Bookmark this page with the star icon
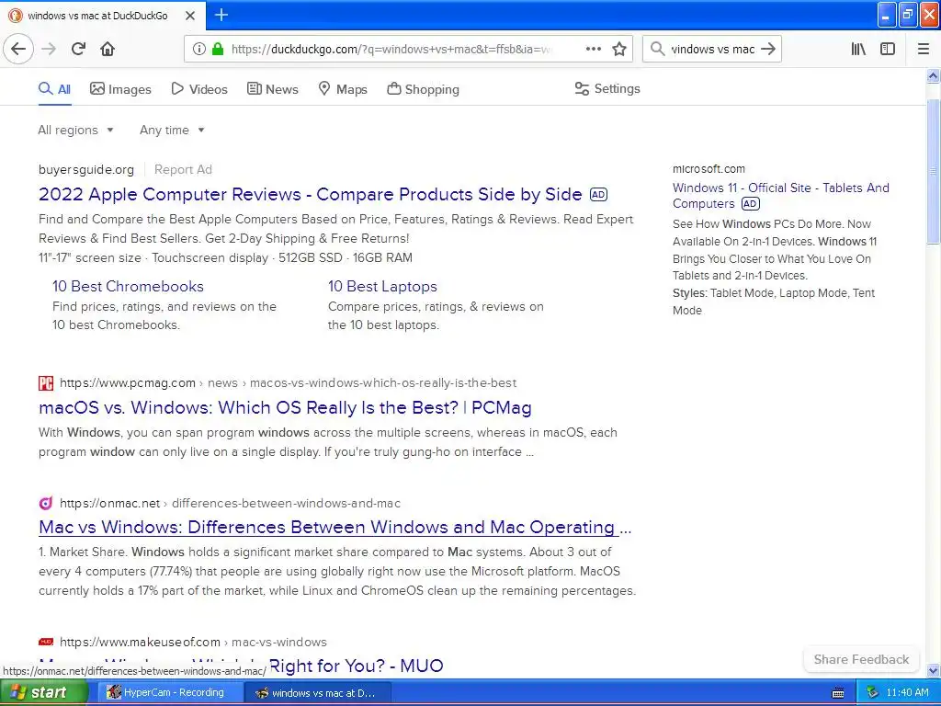 (619, 49)
